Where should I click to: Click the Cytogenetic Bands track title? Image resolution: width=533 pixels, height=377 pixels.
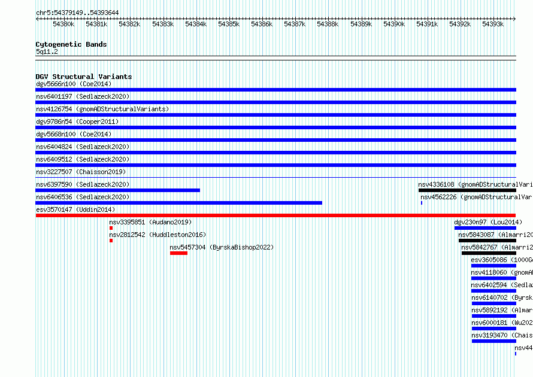pos(71,44)
